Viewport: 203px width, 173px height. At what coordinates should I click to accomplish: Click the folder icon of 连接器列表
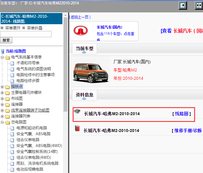[8, 116]
